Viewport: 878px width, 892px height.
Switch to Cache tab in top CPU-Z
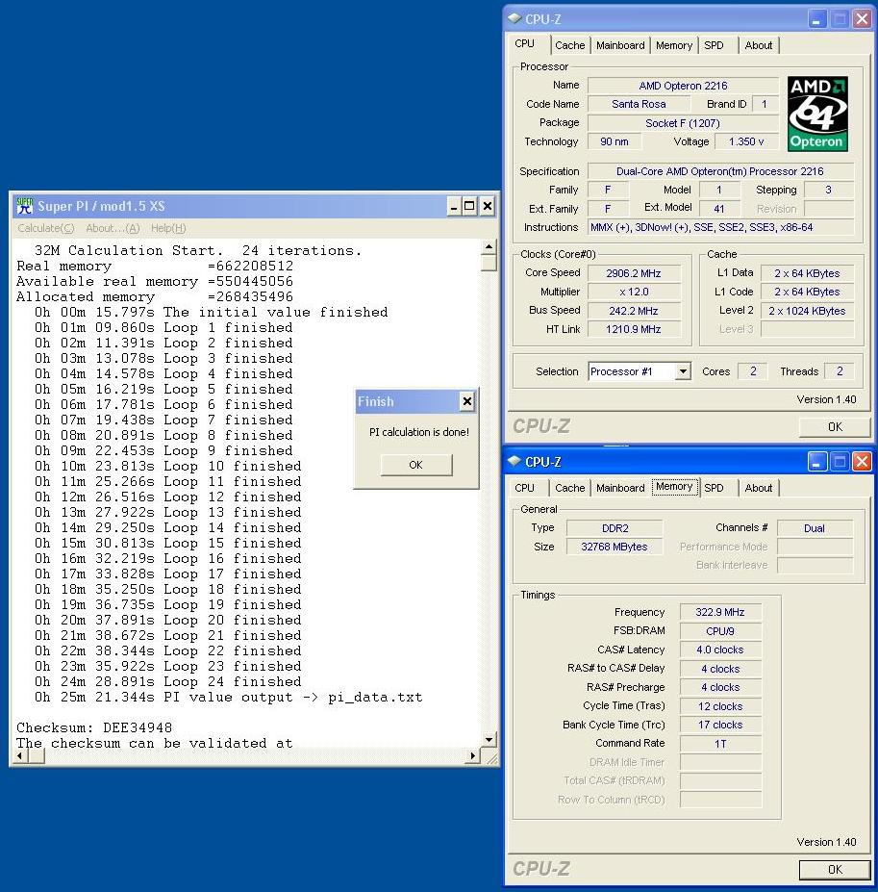click(x=570, y=45)
